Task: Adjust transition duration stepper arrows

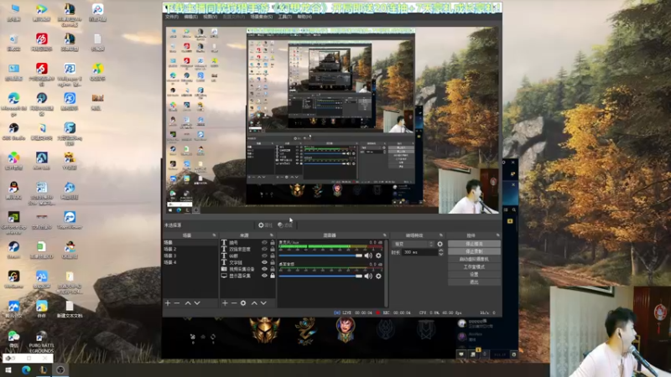Action: [441, 253]
